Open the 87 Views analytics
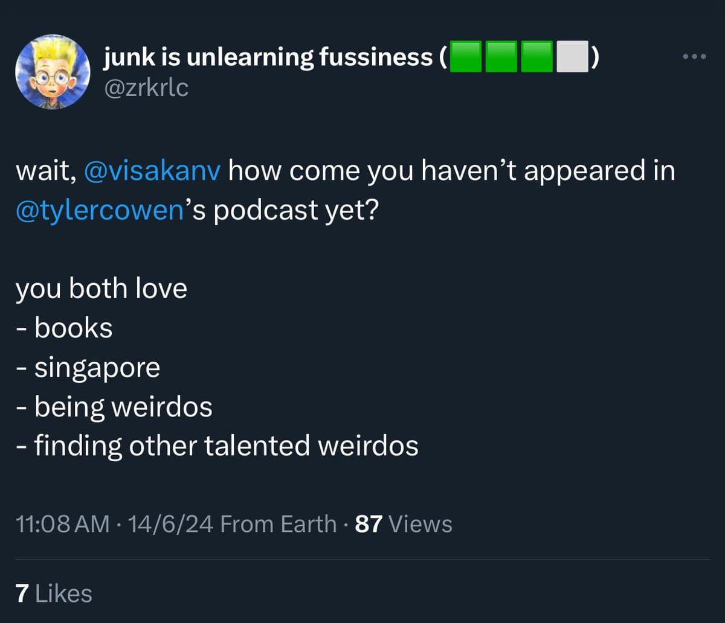The width and height of the screenshot is (725, 623). pyautogui.click(x=404, y=524)
